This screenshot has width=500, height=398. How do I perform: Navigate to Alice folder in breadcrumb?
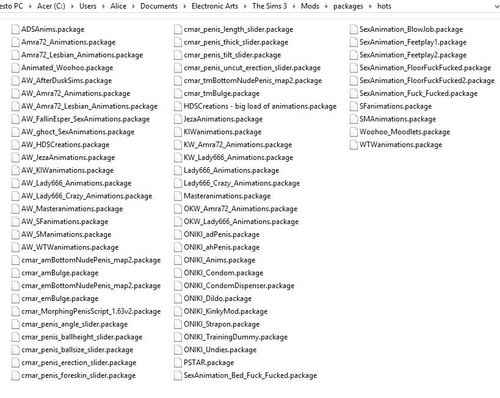click(118, 6)
